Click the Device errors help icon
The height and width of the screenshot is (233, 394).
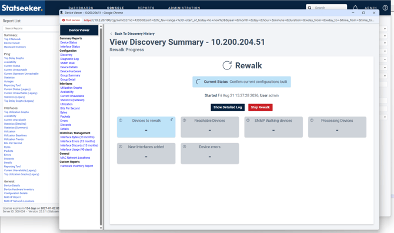(185, 147)
